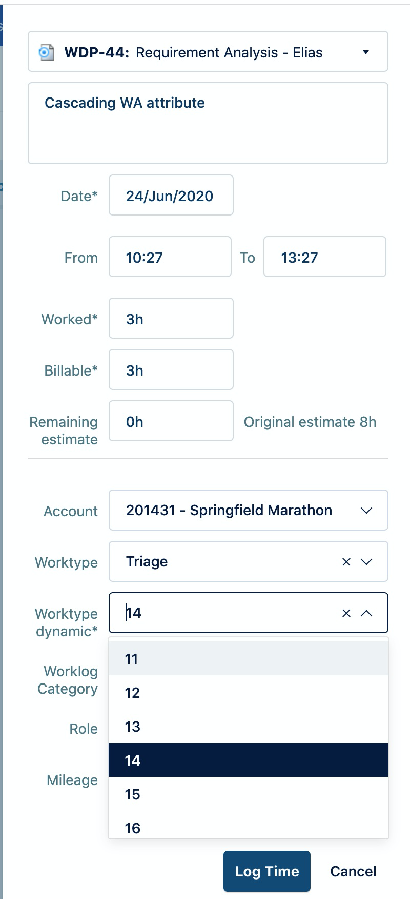The width and height of the screenshot is (410, 899).
Task: Click the From time field
Action: [x=170, y=257]
